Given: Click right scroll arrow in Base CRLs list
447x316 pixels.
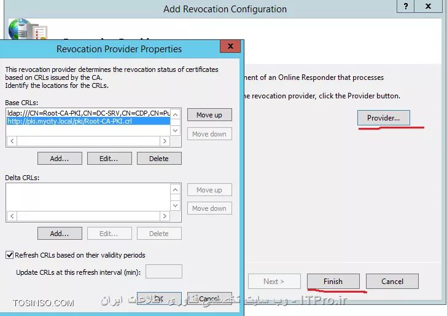Looking at the screenshot, I should (165, 141).
